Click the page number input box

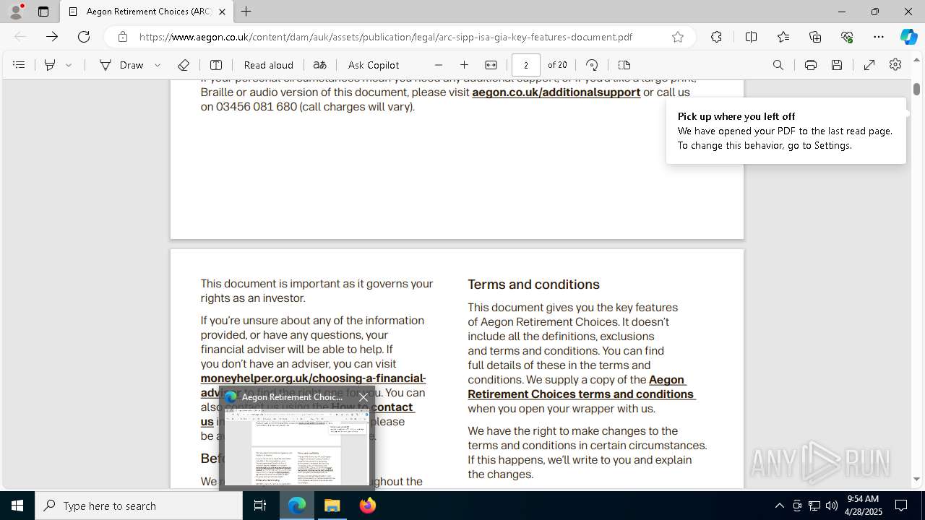click(x=526, y=65)
